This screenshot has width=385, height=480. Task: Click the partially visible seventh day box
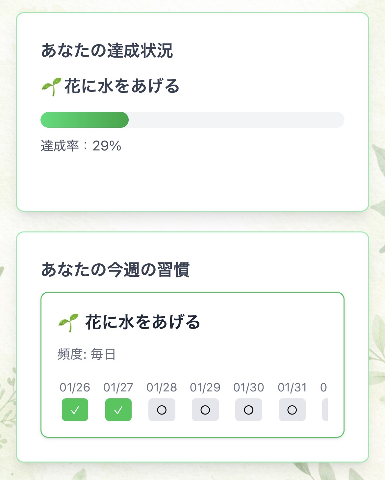pos(325,410)
